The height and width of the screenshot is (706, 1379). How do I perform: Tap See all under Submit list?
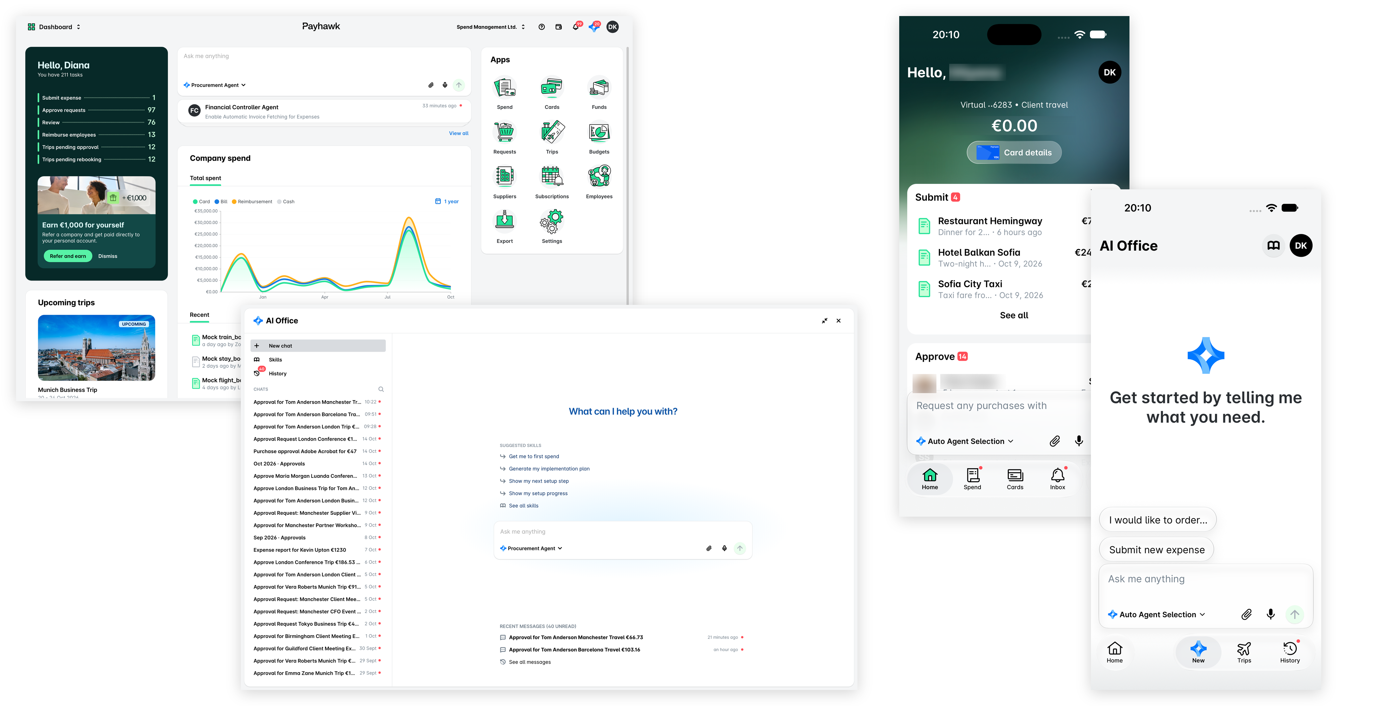click(1014, 315)
